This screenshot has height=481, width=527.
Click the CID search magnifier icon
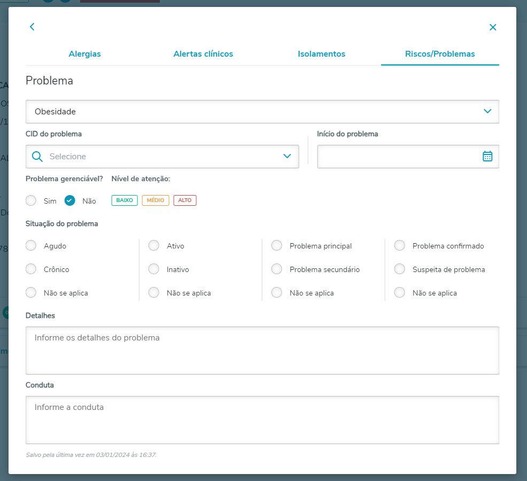pyautogui.click(x=37, y=157)
